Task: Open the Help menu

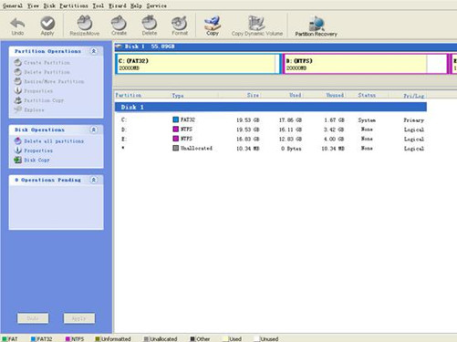Action: coord(136,5)
